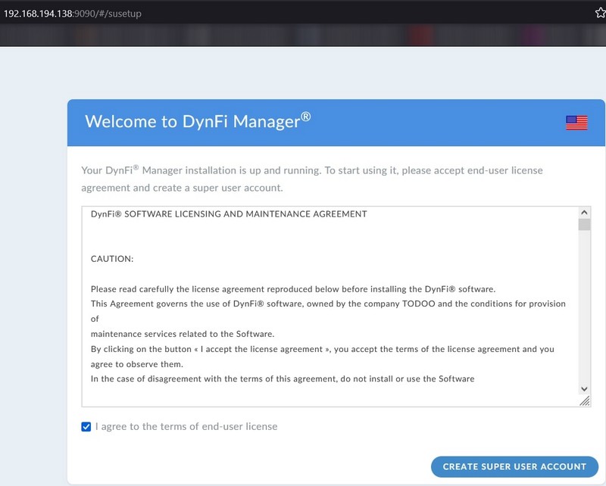The width and height of the screenshot is (606, 486).
Task: Click the license scrollbar up arrow
Action: click(x=584, y=213)
